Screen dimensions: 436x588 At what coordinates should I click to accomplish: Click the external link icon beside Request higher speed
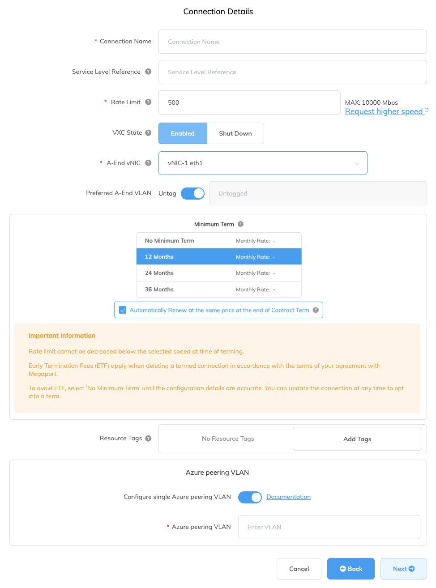pos(426,109)
